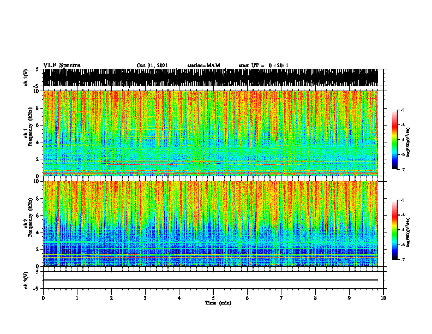Click the ch.1 spectrogram panel
Image resolution: width=432 pixels, height=334 pixels.
(x=210, y=133)
